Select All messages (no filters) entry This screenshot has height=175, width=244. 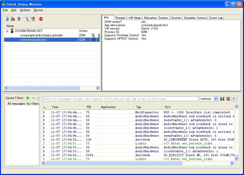coord(23,104)
